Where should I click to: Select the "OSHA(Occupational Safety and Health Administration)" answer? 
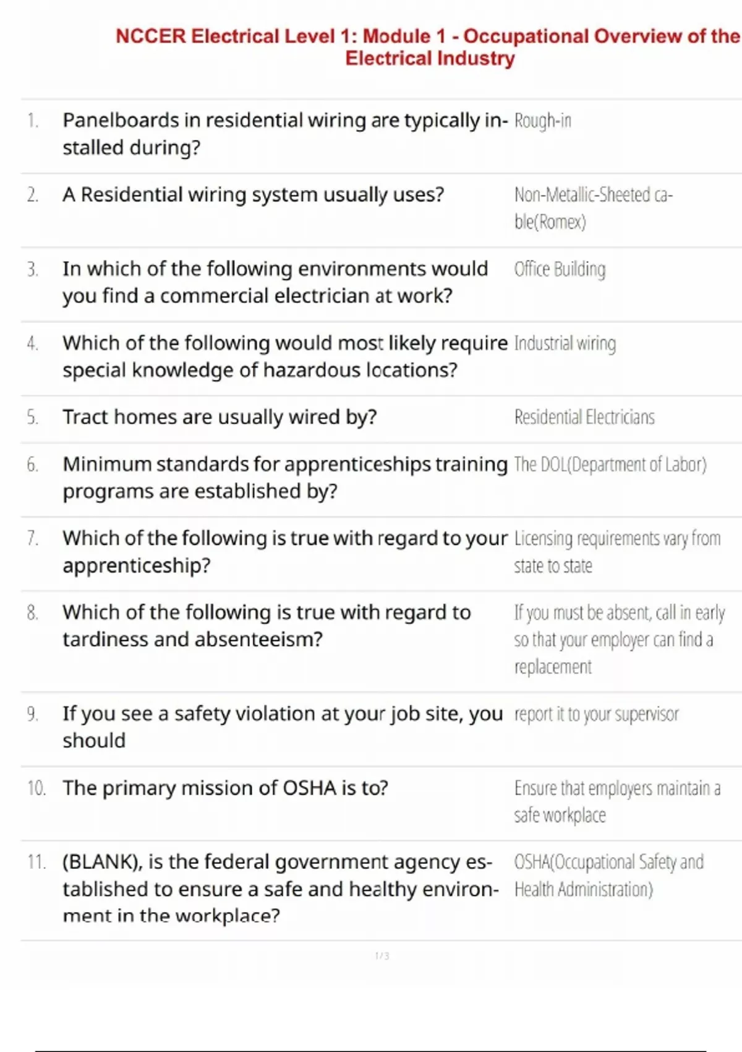pyautogui.click(x=608, y=876)
